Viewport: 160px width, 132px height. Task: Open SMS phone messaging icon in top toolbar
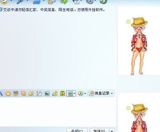52,2
